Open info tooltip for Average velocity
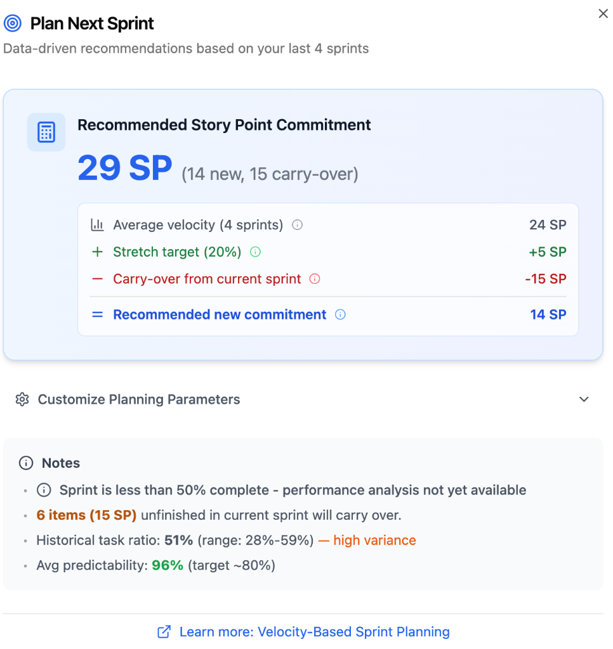The height and width of the screenshot is (649, 613). click(x=297, y=225)
